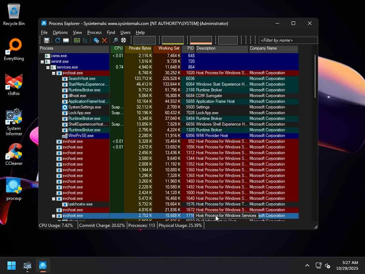Screen dimensions: 365x274
Task: Click the Filter by name field
Action: (288, 40)
